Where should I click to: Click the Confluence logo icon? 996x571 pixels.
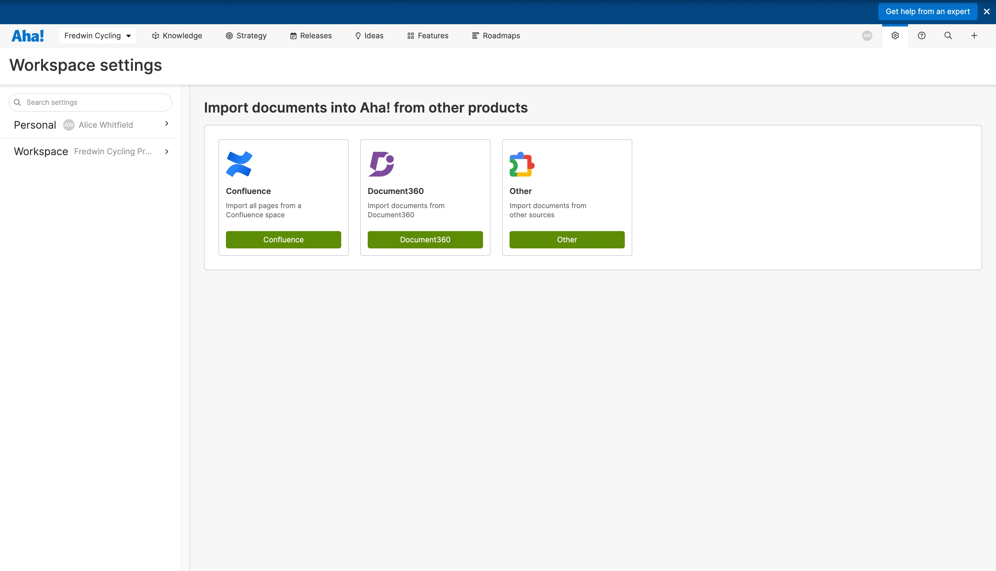point(239,164)
